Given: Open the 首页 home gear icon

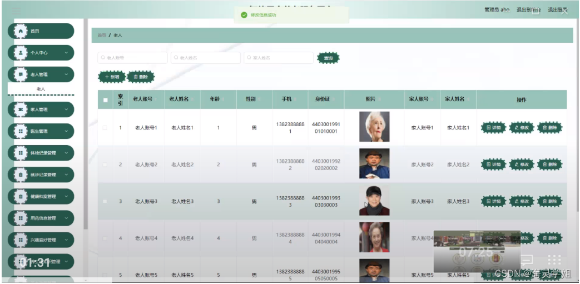Looking at the screenshot, I should 21,31.
